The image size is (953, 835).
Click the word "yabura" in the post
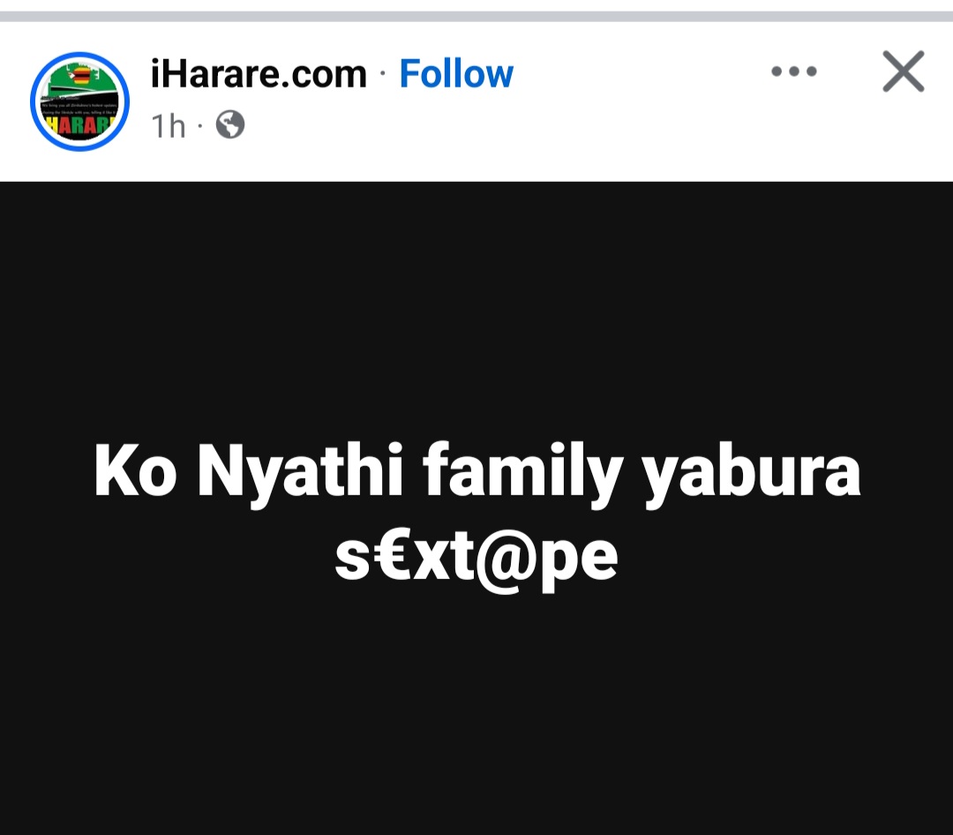(753, 473)
